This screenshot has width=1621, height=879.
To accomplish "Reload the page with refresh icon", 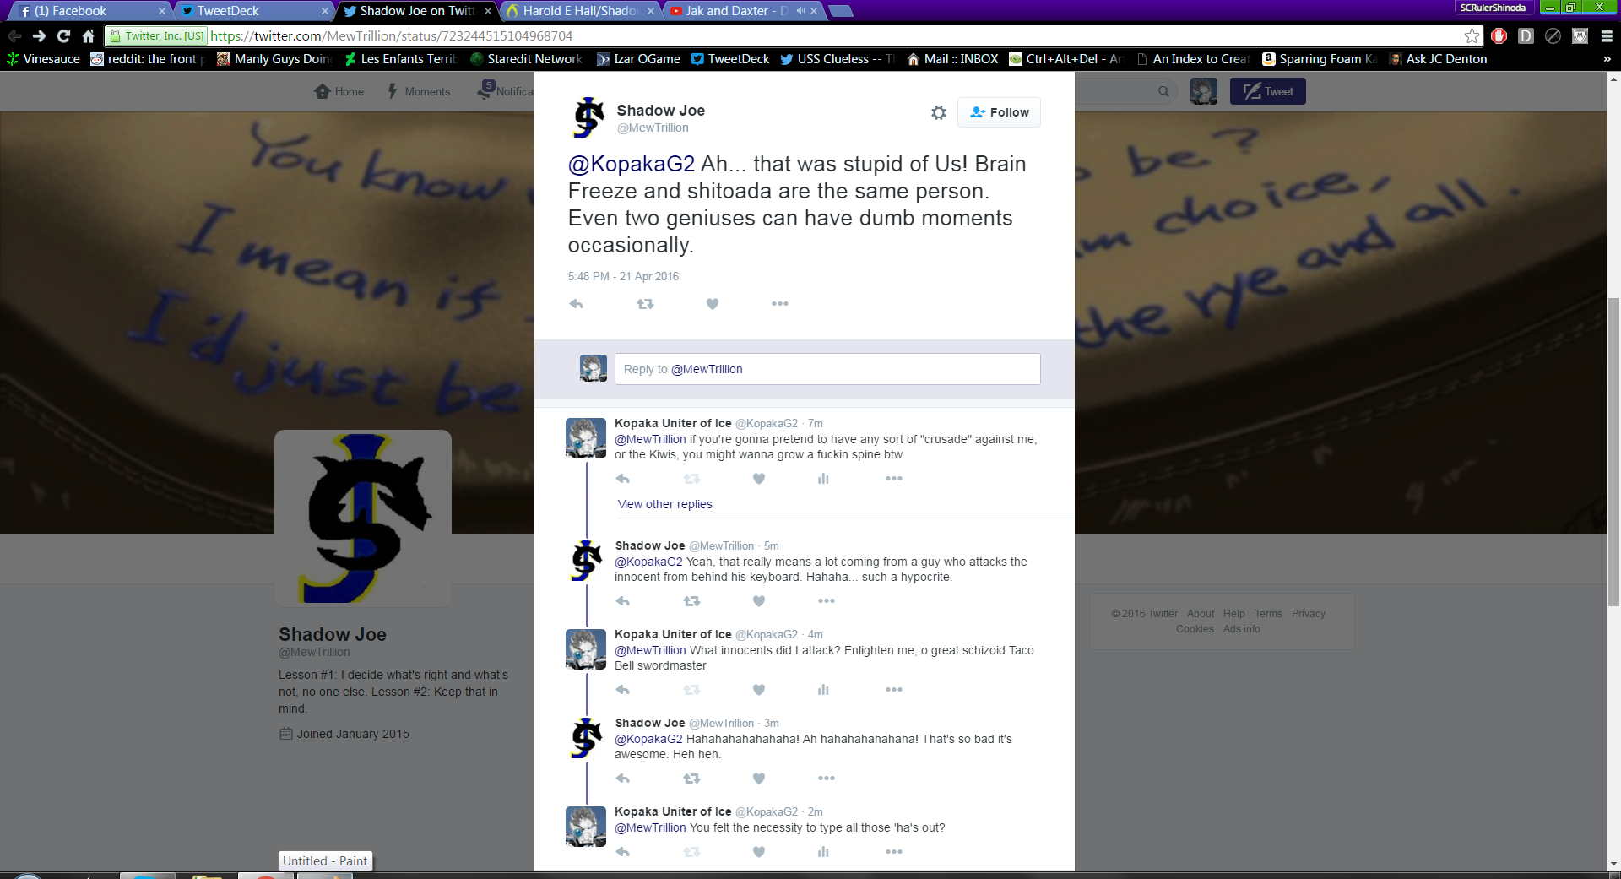I will click(63, 36).
